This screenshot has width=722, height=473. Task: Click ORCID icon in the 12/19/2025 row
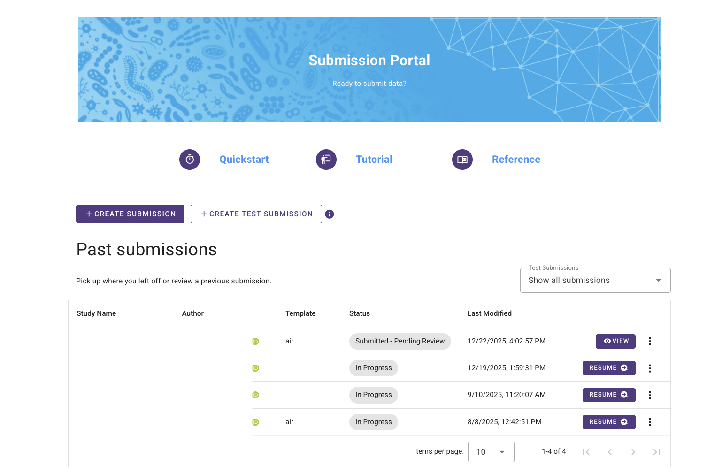(x=255, y=368)
